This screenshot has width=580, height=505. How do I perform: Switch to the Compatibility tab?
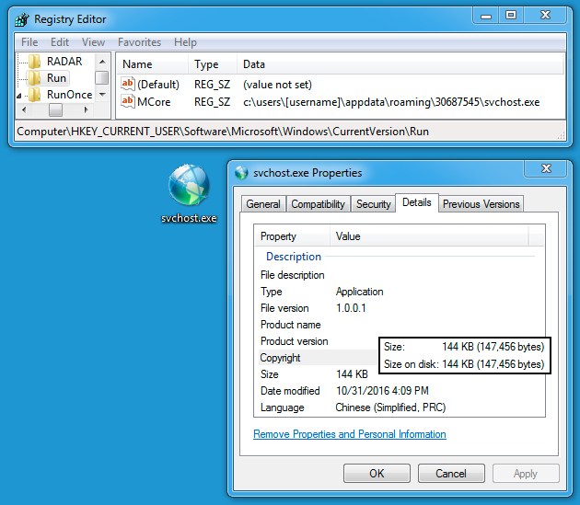[x=318, y=204]
